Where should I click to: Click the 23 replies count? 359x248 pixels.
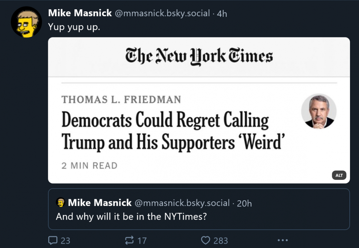65,240
